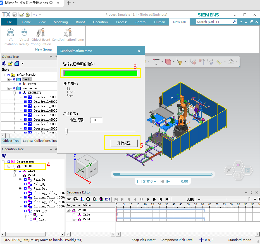Expand the Init node in Operation Tree
This screenshot has width=260, height=244.
click(15, 171)
